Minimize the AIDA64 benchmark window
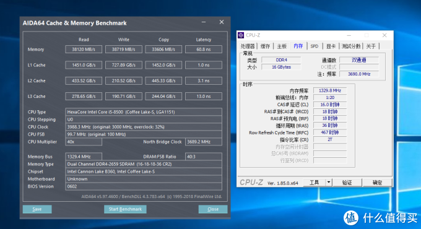The image size is (421, 229). pyautogui.click(x=204, y=22)
